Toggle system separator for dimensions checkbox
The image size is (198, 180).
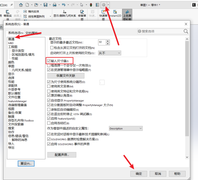(x=49, y=82)
